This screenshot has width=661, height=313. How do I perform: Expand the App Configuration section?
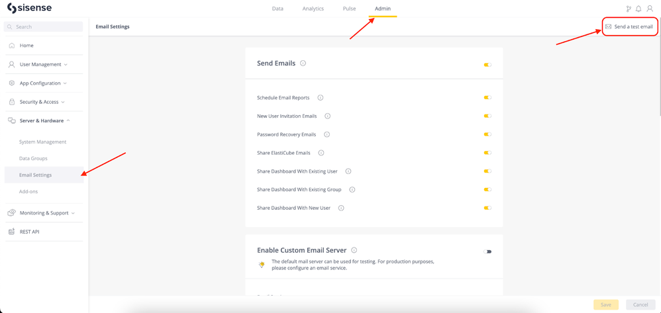click(44, 83)
